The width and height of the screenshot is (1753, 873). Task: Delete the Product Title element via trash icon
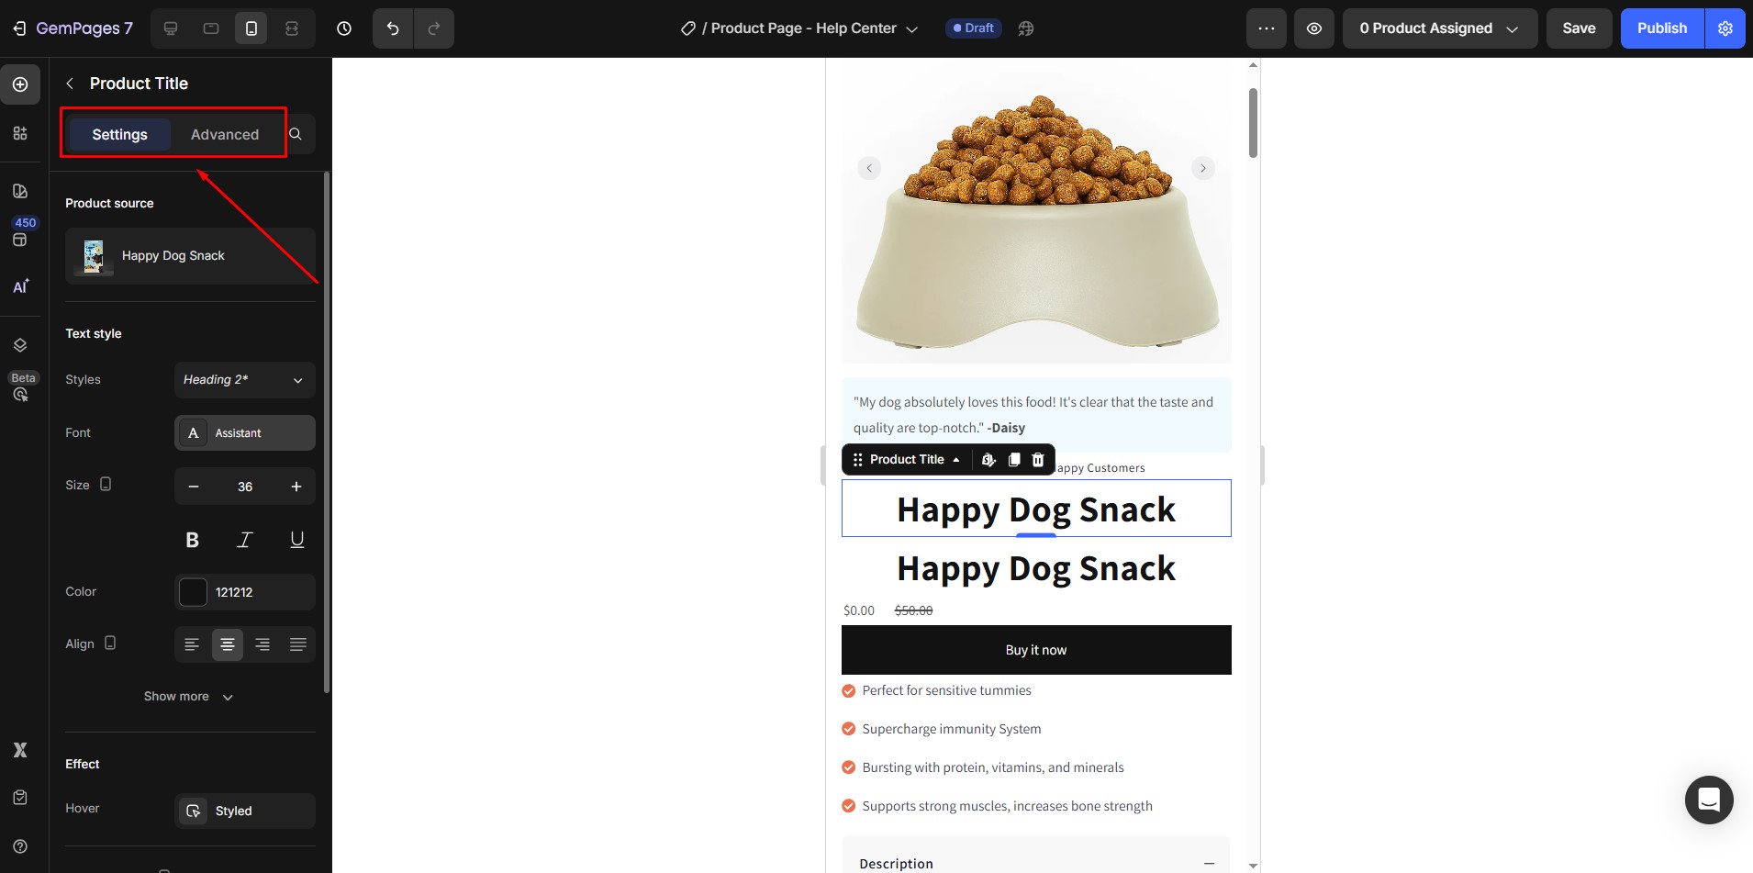coord(1038,460)
